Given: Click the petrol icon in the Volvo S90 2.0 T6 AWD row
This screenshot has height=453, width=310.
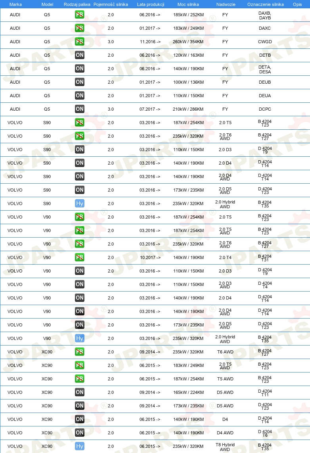Looking at the screenshot, I should pos(80,136).
